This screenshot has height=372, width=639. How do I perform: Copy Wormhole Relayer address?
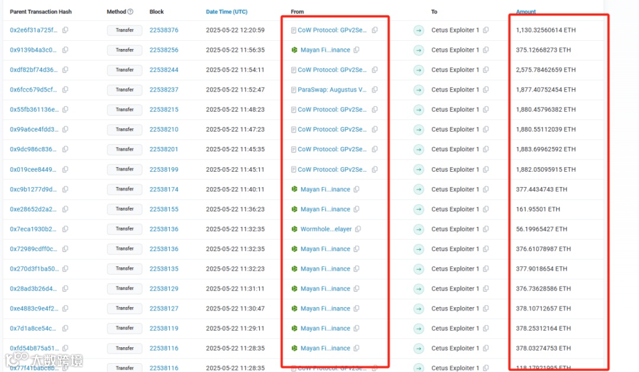pyautogui.click(x=358, y=229)
